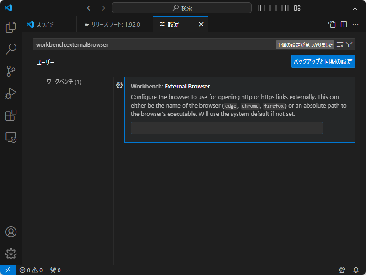Screen dimensions: 366x275
Task: Go back with the left arrow
Action: pos(90,8)
